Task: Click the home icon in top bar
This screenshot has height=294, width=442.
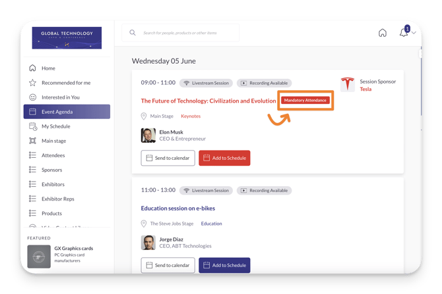Action: pos(383,33)
